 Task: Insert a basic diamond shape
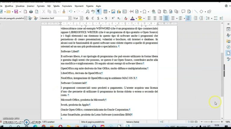(x=202, y=12)
